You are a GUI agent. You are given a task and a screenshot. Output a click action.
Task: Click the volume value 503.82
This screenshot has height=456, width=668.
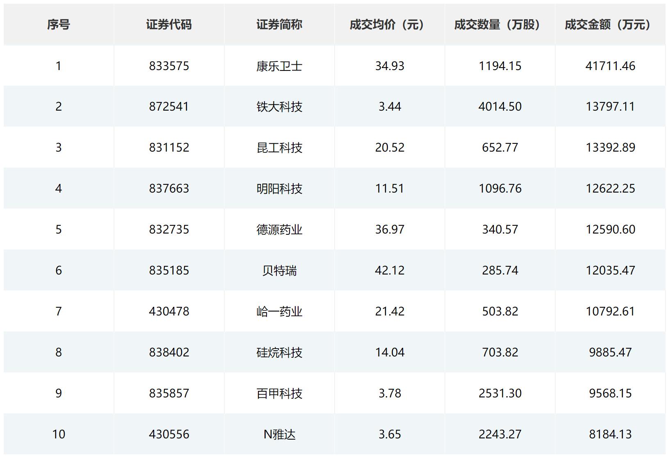500,311
